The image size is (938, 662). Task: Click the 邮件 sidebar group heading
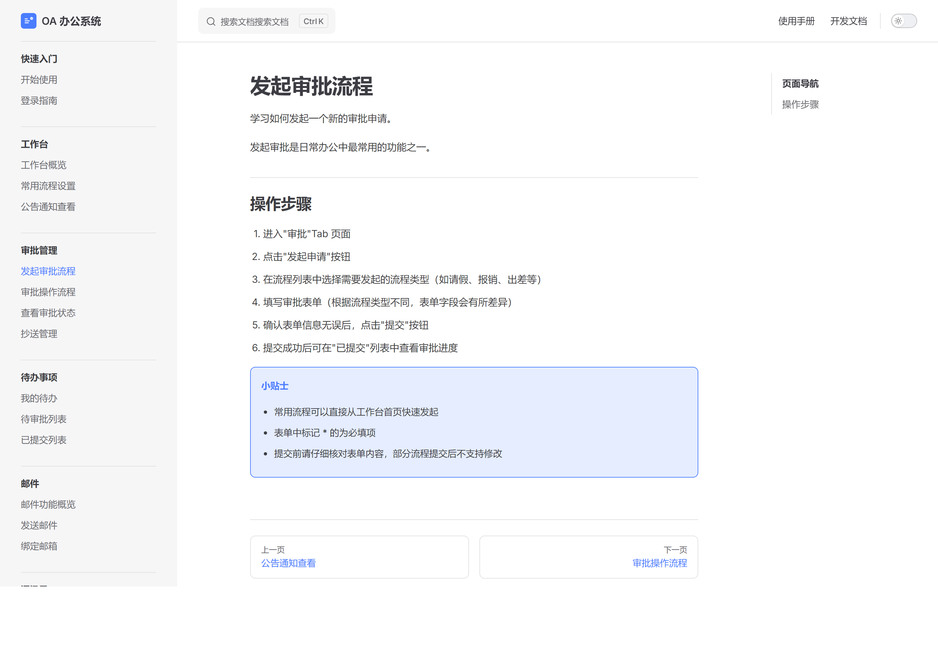tap(30, 484)
